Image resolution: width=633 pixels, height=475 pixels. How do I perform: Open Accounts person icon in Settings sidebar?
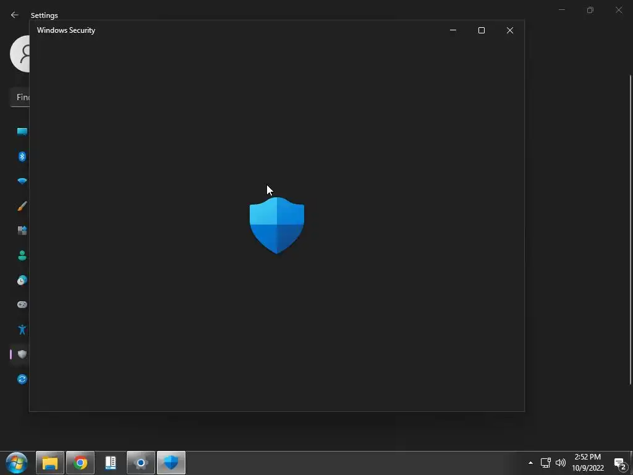tap(22, 255)
